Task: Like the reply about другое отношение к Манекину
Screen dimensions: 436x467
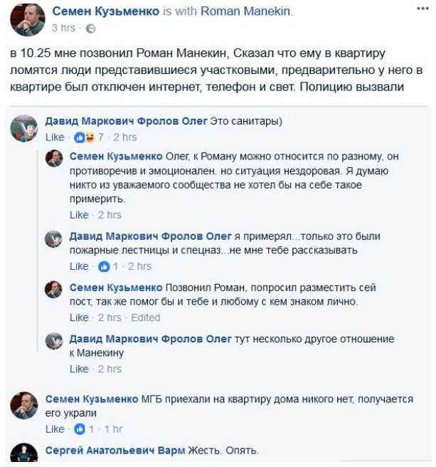Action: (79, 369)
